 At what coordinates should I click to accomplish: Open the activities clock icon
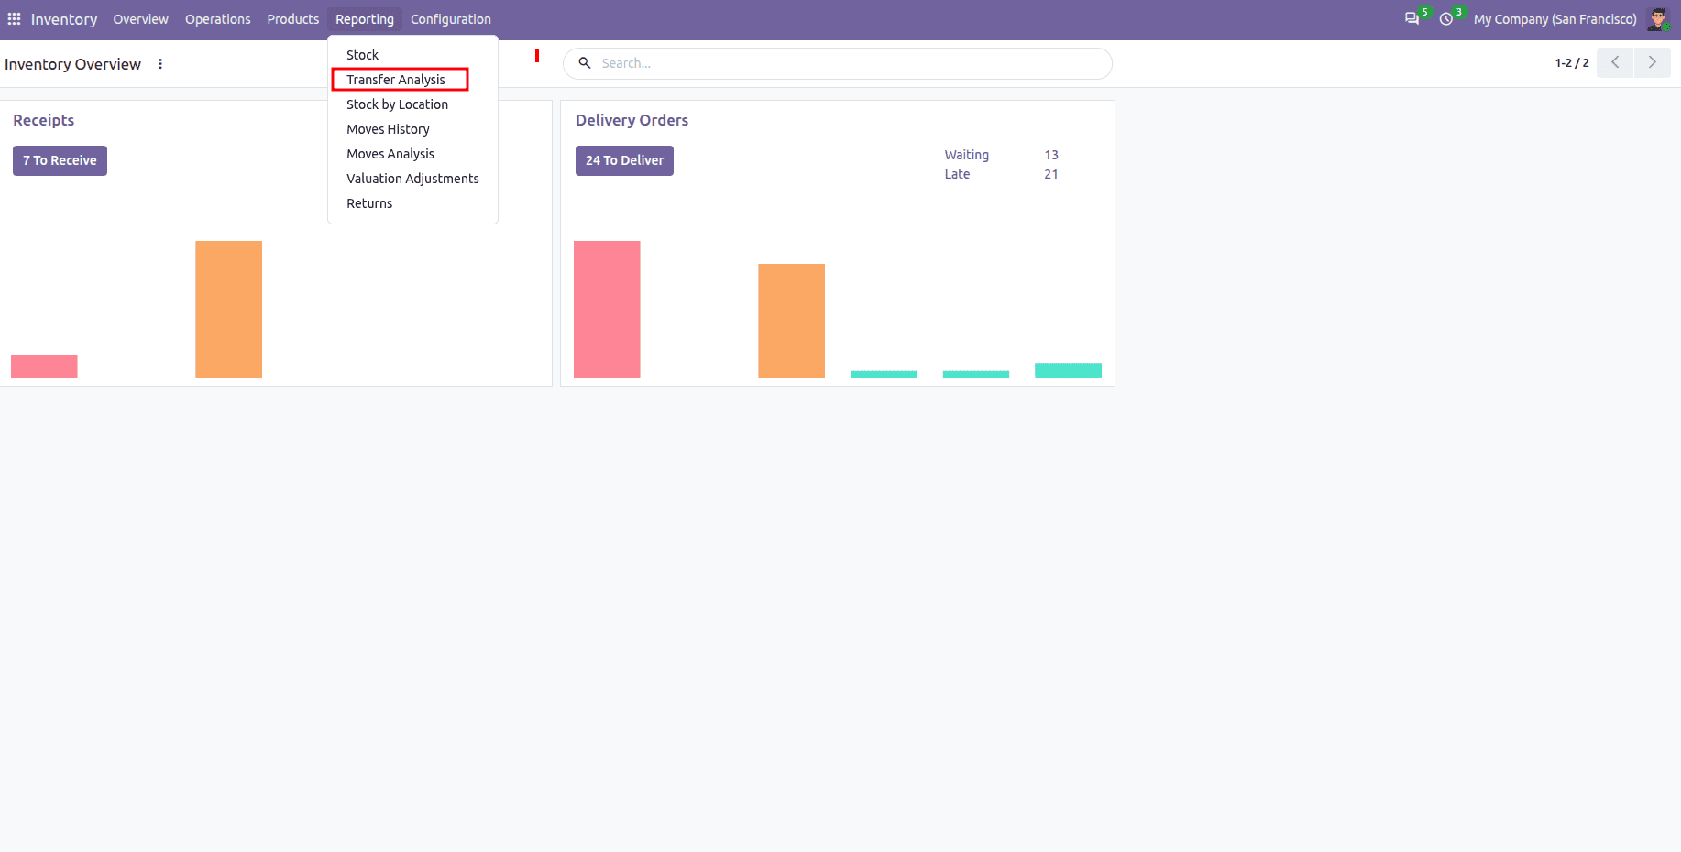pyautogui.click(x=1446, y=19)
